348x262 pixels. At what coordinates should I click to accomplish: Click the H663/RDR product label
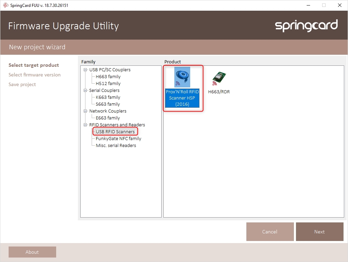click(x=219, y=92)
